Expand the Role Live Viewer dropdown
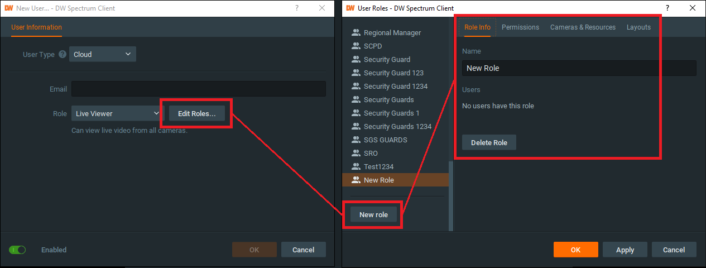This screenshot has width=706, height=268. click(x=117, y=114)
